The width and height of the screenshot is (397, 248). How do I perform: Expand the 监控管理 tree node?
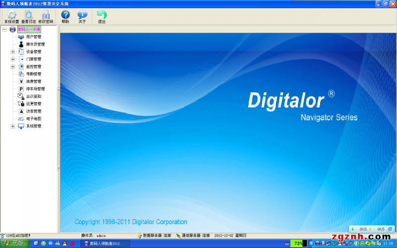[x=13, y=66]
